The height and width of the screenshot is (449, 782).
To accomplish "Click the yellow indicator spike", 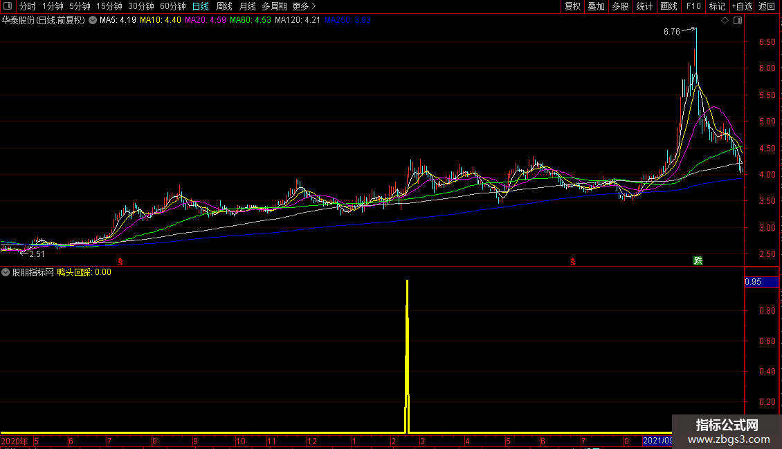I will click(x=408, y=356).
